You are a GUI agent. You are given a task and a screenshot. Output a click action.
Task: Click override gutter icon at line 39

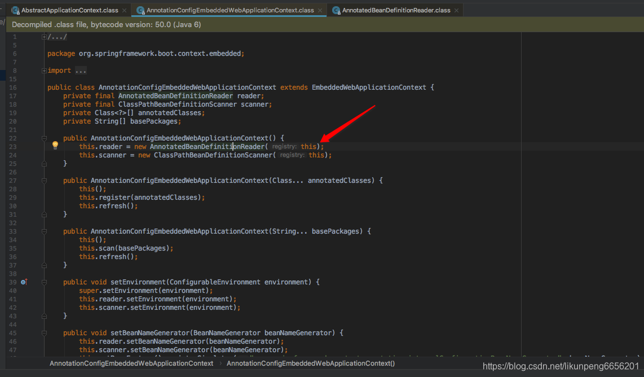tap(24, 282)
